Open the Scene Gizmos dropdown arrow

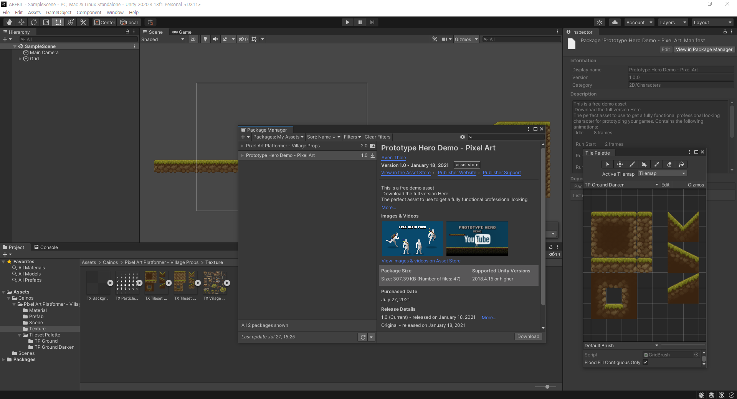coord(476,39)
